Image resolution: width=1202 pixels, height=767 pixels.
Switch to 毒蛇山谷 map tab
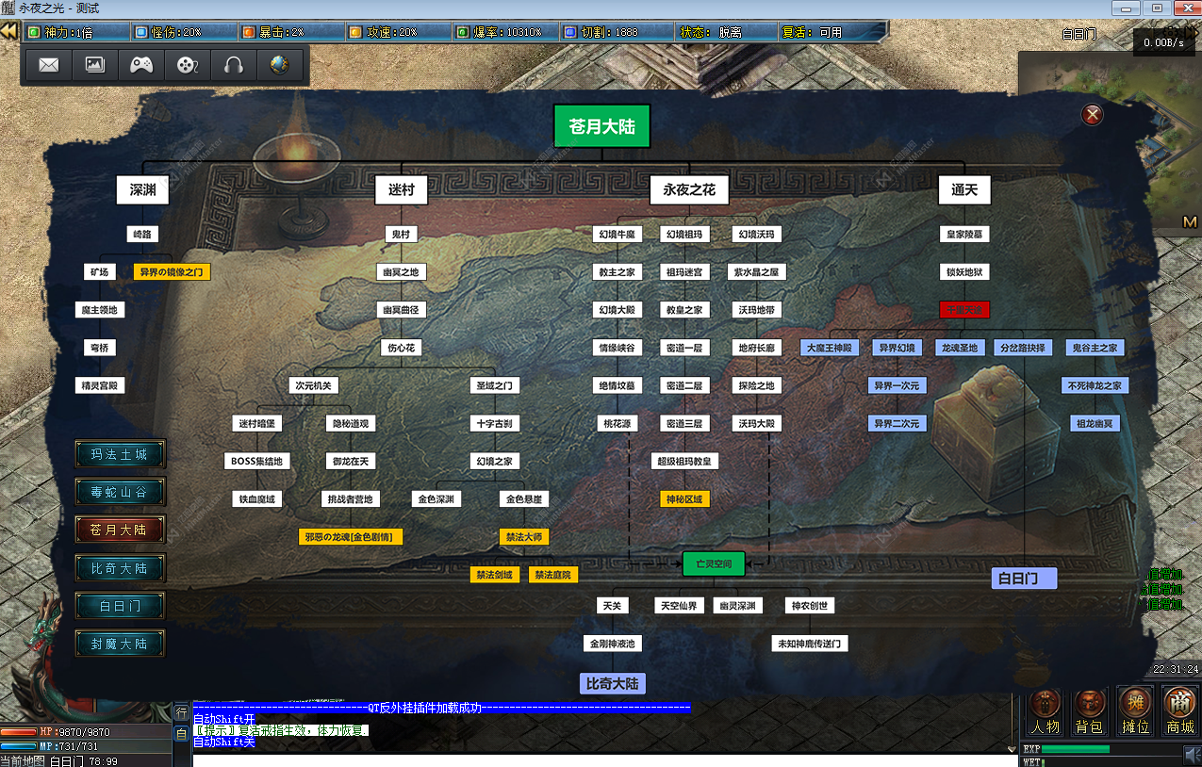click(120, 492)
